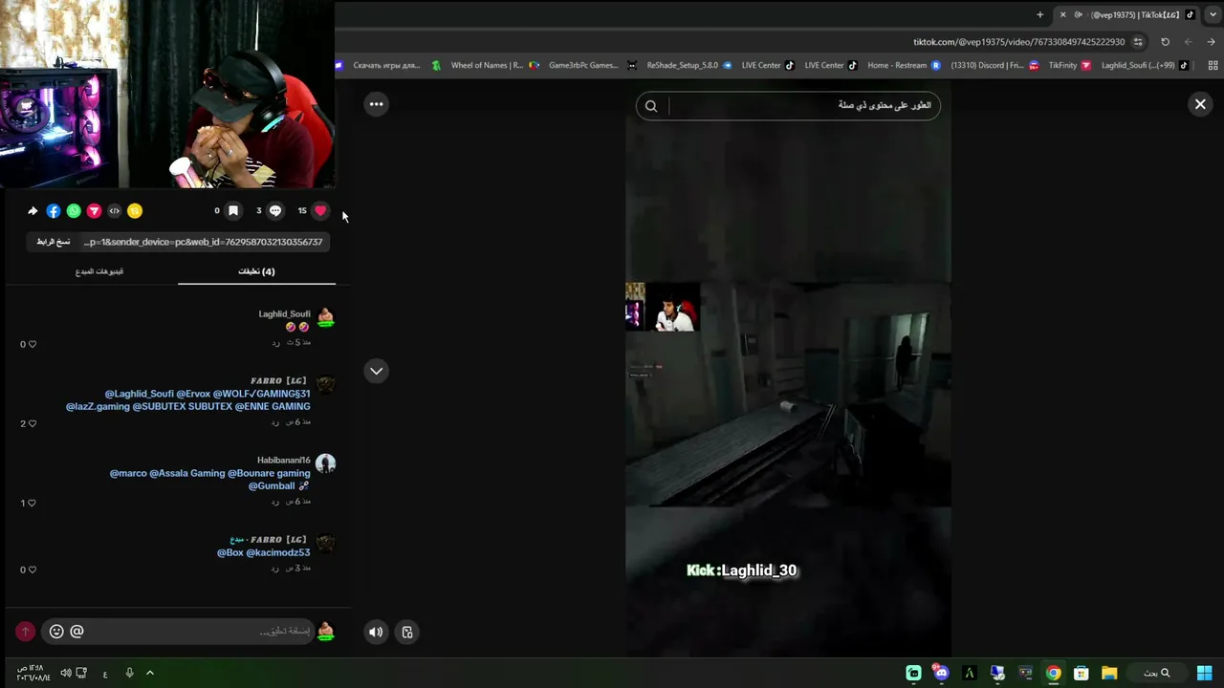Viewport: 1224px width, 688px height.
Task: Click the @marco mention link
Action: click(x=128, y=473)
